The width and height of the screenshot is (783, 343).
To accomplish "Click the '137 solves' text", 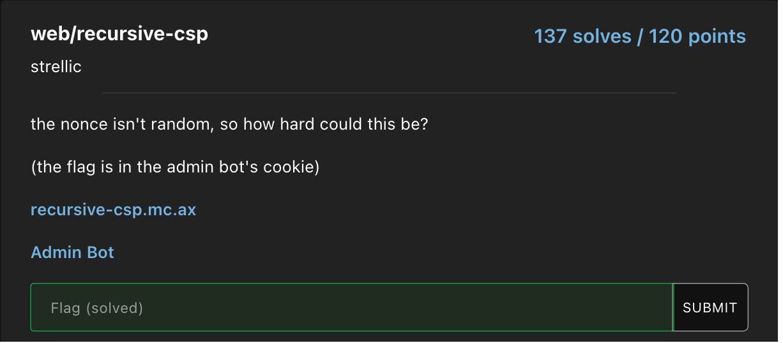I will tap(582, 36).
